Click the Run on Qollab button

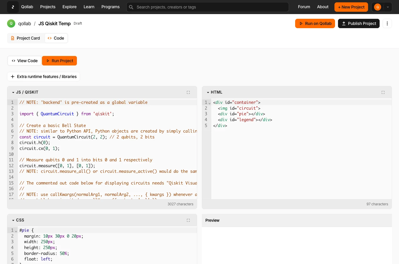coord(315,23)
